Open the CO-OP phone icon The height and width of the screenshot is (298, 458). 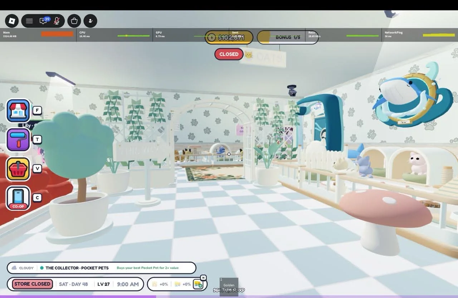pos(18,198)
